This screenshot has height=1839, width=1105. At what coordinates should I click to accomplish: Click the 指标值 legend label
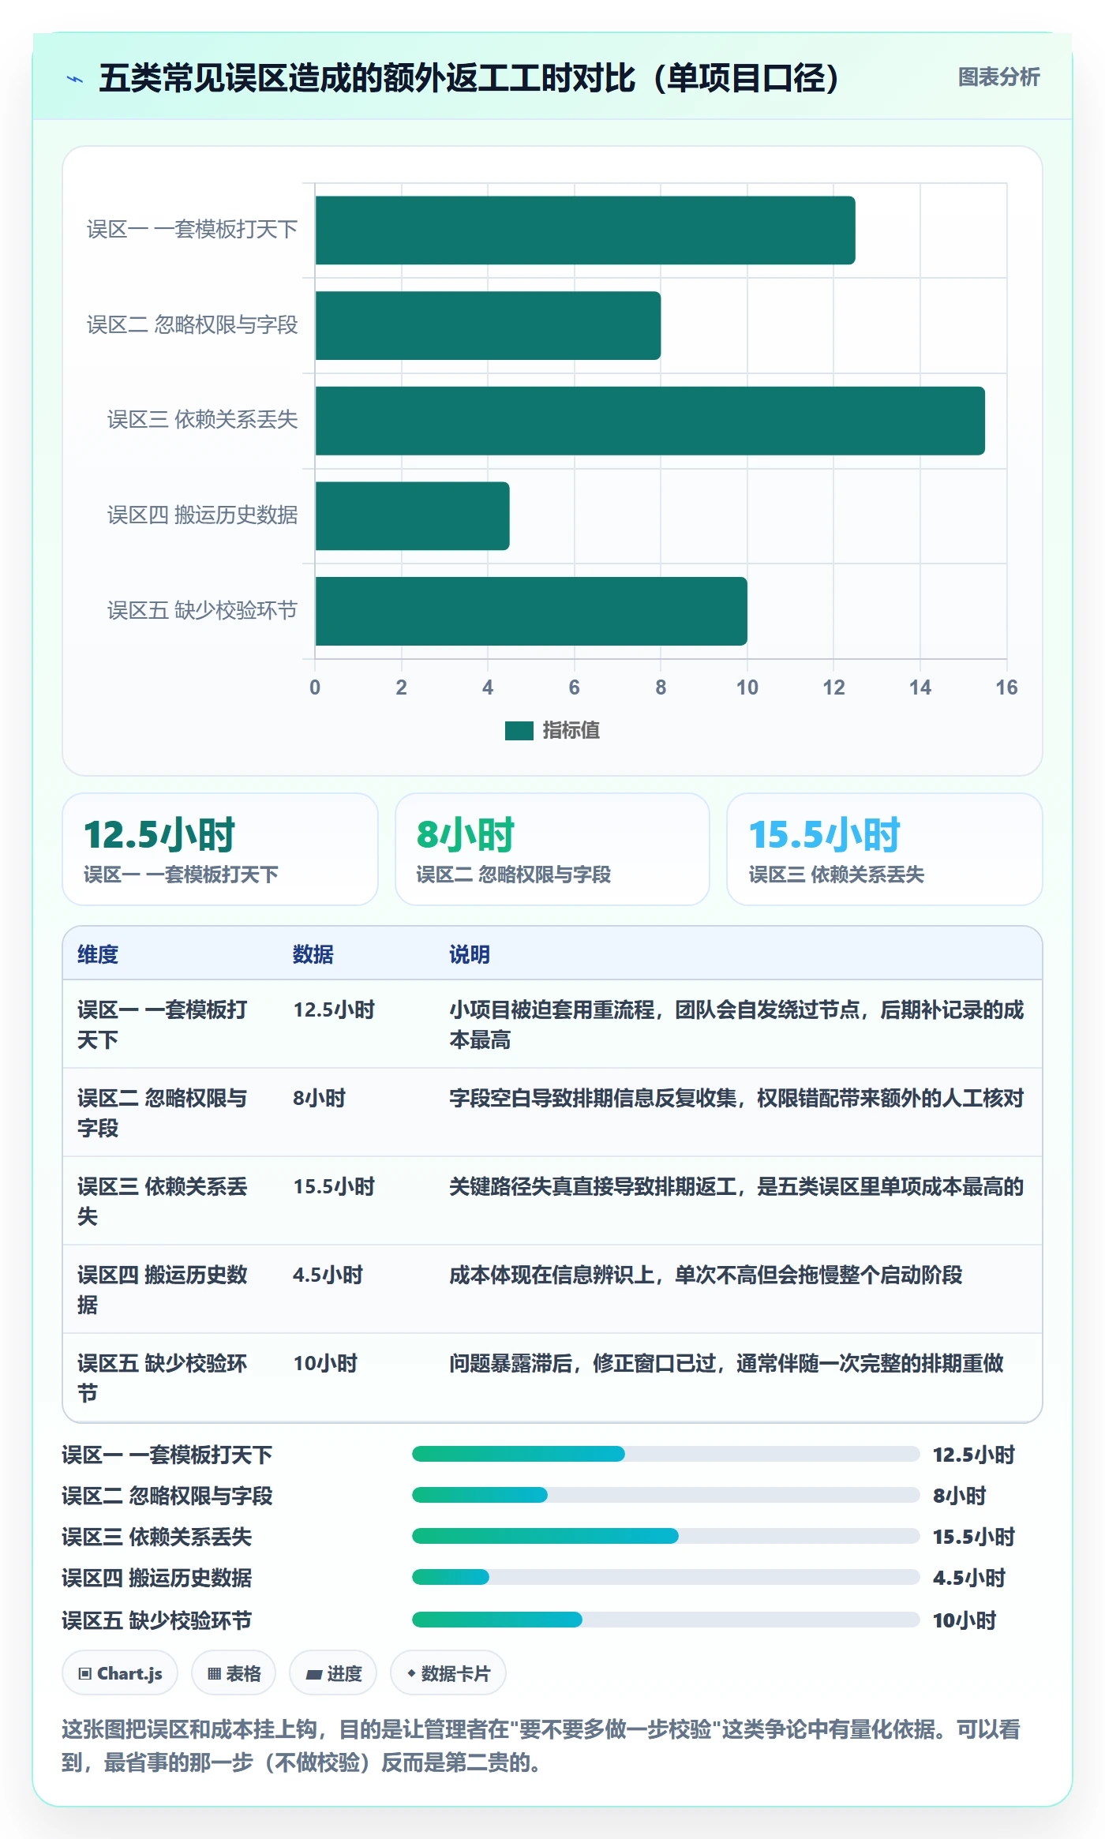(571, 731)
